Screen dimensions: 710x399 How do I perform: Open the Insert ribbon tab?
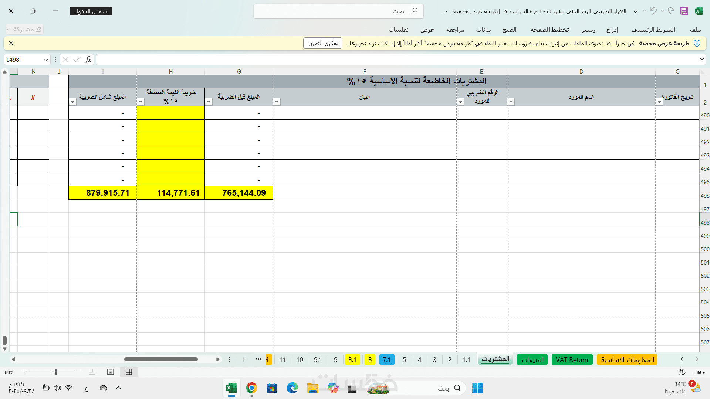point(612,30)
